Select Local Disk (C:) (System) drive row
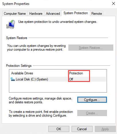117x134 pixels. [x=58, y=79]
